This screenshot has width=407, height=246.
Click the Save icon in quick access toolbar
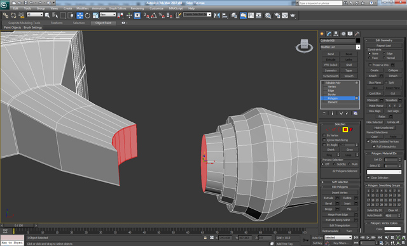(x=25, y=3)
